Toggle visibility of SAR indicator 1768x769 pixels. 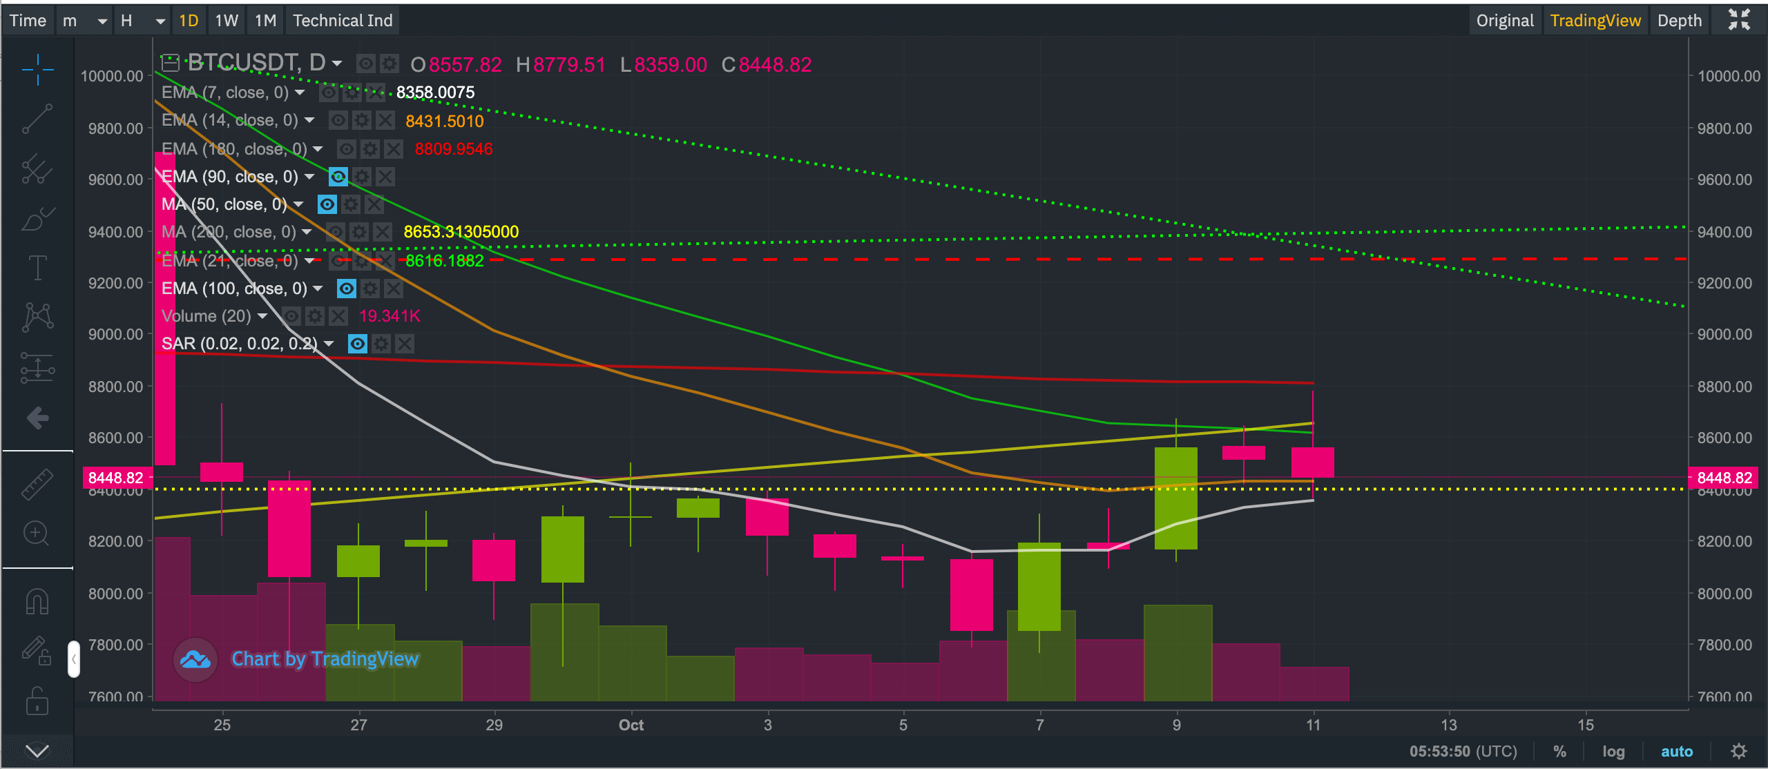pos(358,344)
